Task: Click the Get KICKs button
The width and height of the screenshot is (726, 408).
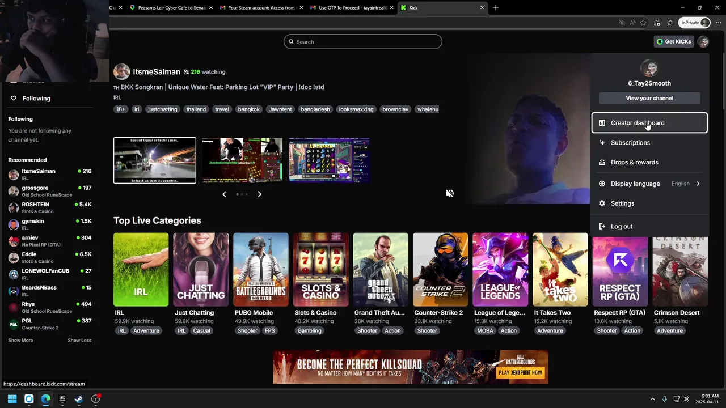Action: pos(674,41)
